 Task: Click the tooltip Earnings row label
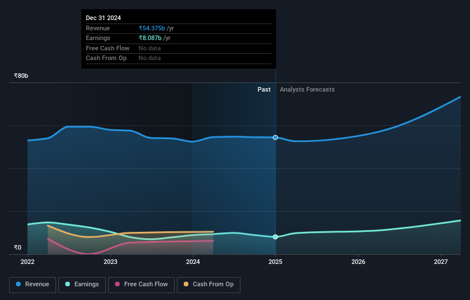[x=98, y=38]
